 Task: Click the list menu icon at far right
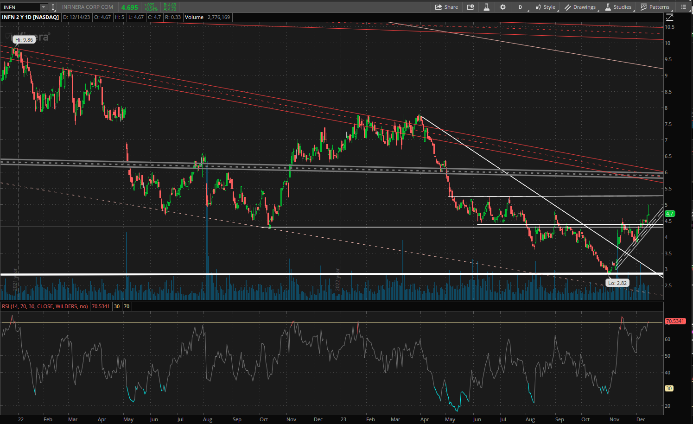683,7
